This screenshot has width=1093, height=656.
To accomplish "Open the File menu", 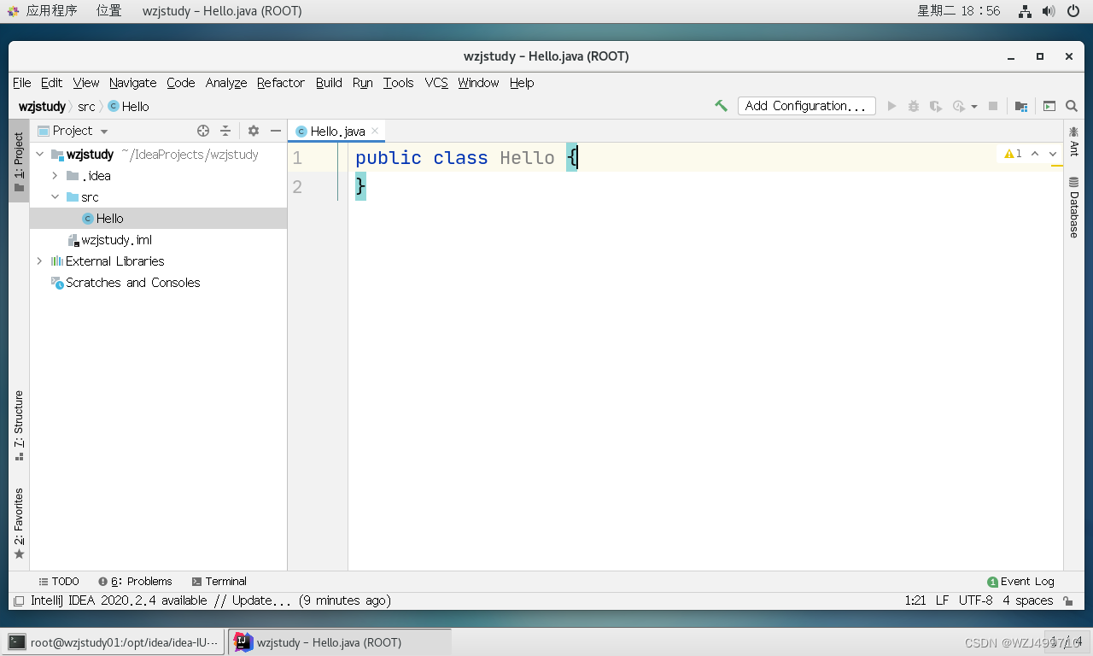I will click(x=22, y=83).
